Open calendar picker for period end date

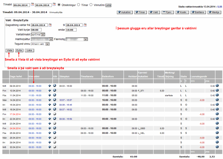tap(54, 4)
